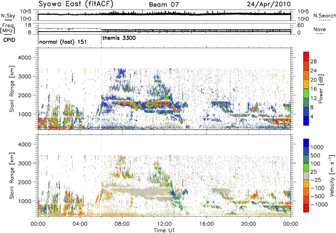The height and width of the screenshot is (233, 336).
Task: Click the sky noise trace in the top panel
Action: [164, 14]
